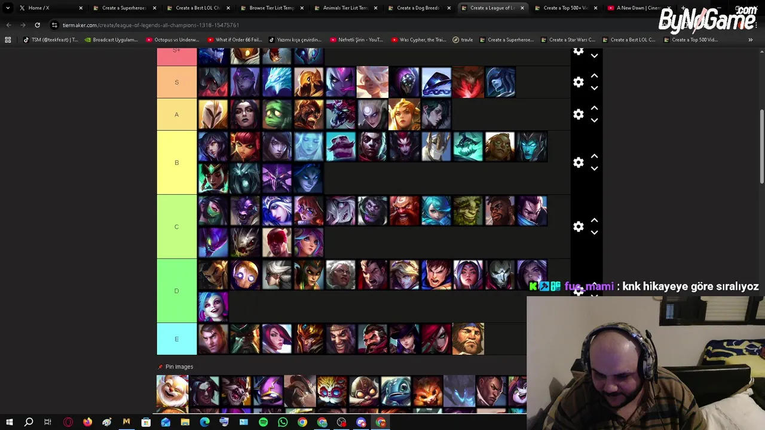
Task: Move the S tier row up
Action: tap(594, 76)
